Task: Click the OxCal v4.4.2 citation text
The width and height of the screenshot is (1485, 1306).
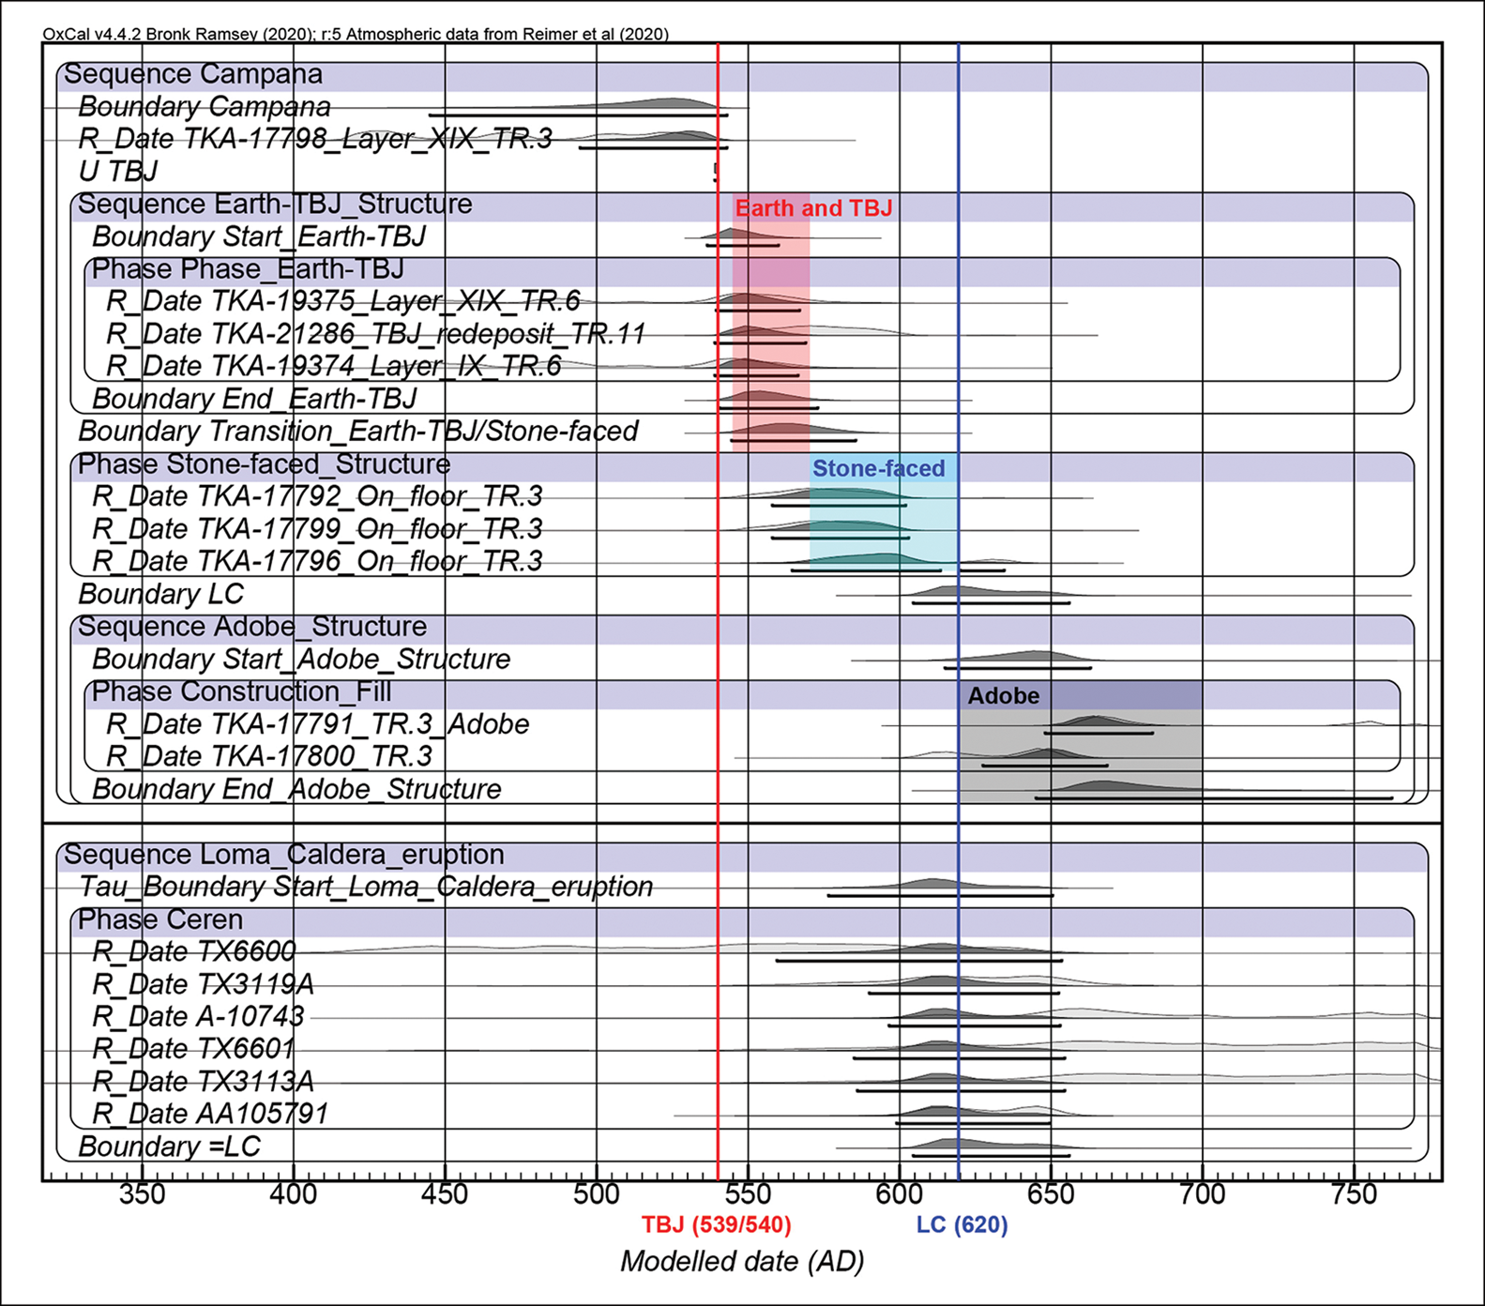Action: click(356, 35)
